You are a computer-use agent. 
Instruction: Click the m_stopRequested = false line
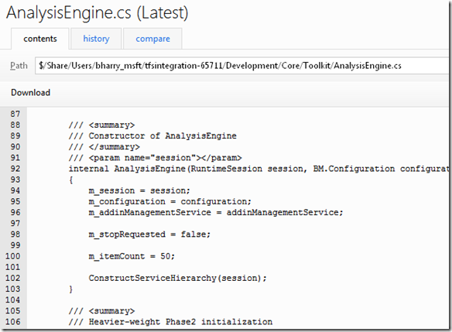pos(149,234)
